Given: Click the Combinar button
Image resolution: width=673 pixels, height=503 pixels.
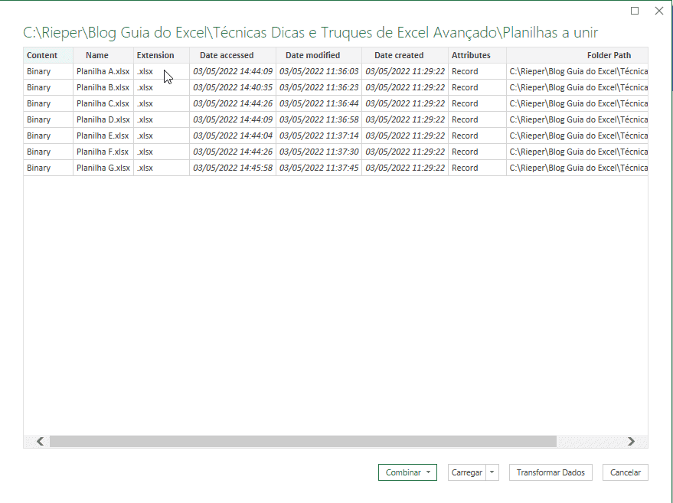Looking at the screenshot, I should [x=402, y=472].
